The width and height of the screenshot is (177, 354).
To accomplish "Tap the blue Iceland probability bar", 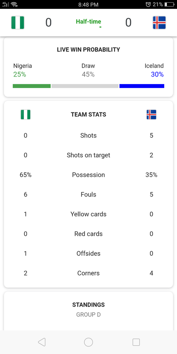I will pos(142,86).
